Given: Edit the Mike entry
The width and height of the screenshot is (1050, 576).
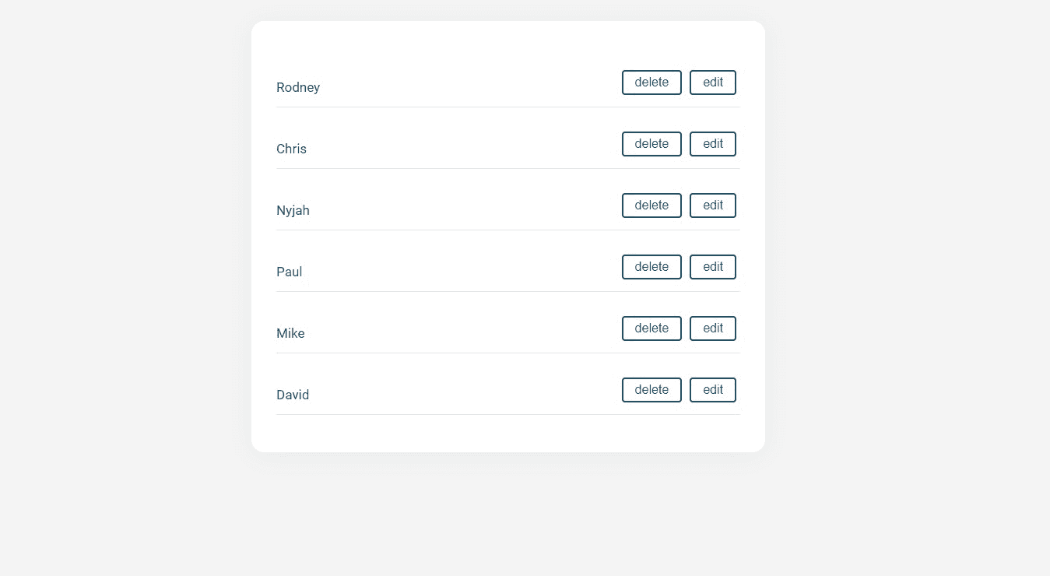Looking at the screenshot, I should [713, 328].
